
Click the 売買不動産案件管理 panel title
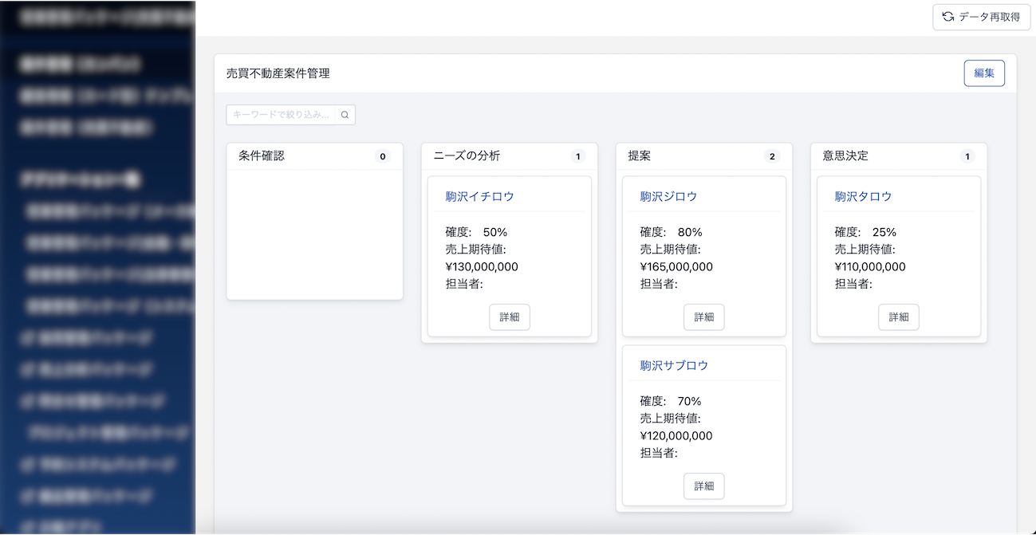tap(278, 73)
